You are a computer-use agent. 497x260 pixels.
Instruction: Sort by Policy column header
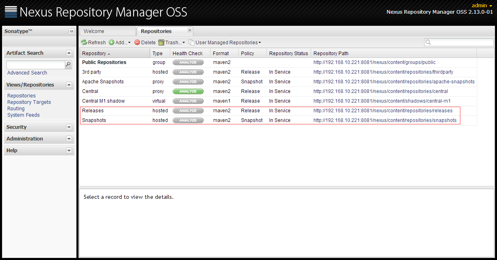point(252,53)
